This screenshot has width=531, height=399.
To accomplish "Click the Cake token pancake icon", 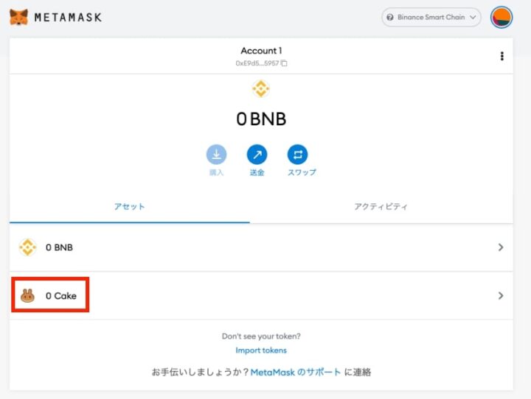I will (x=27, y=296).
